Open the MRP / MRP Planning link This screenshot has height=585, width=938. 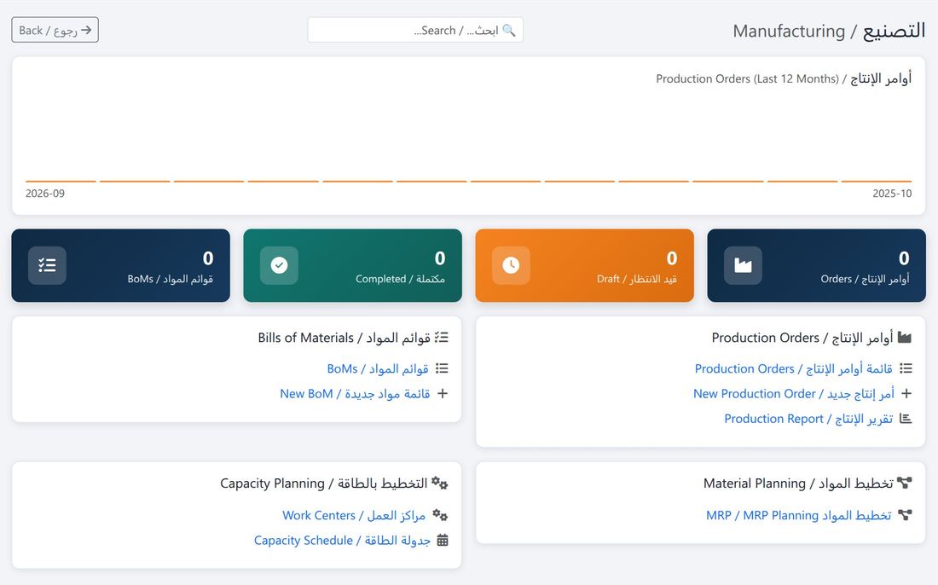[799, 515]
